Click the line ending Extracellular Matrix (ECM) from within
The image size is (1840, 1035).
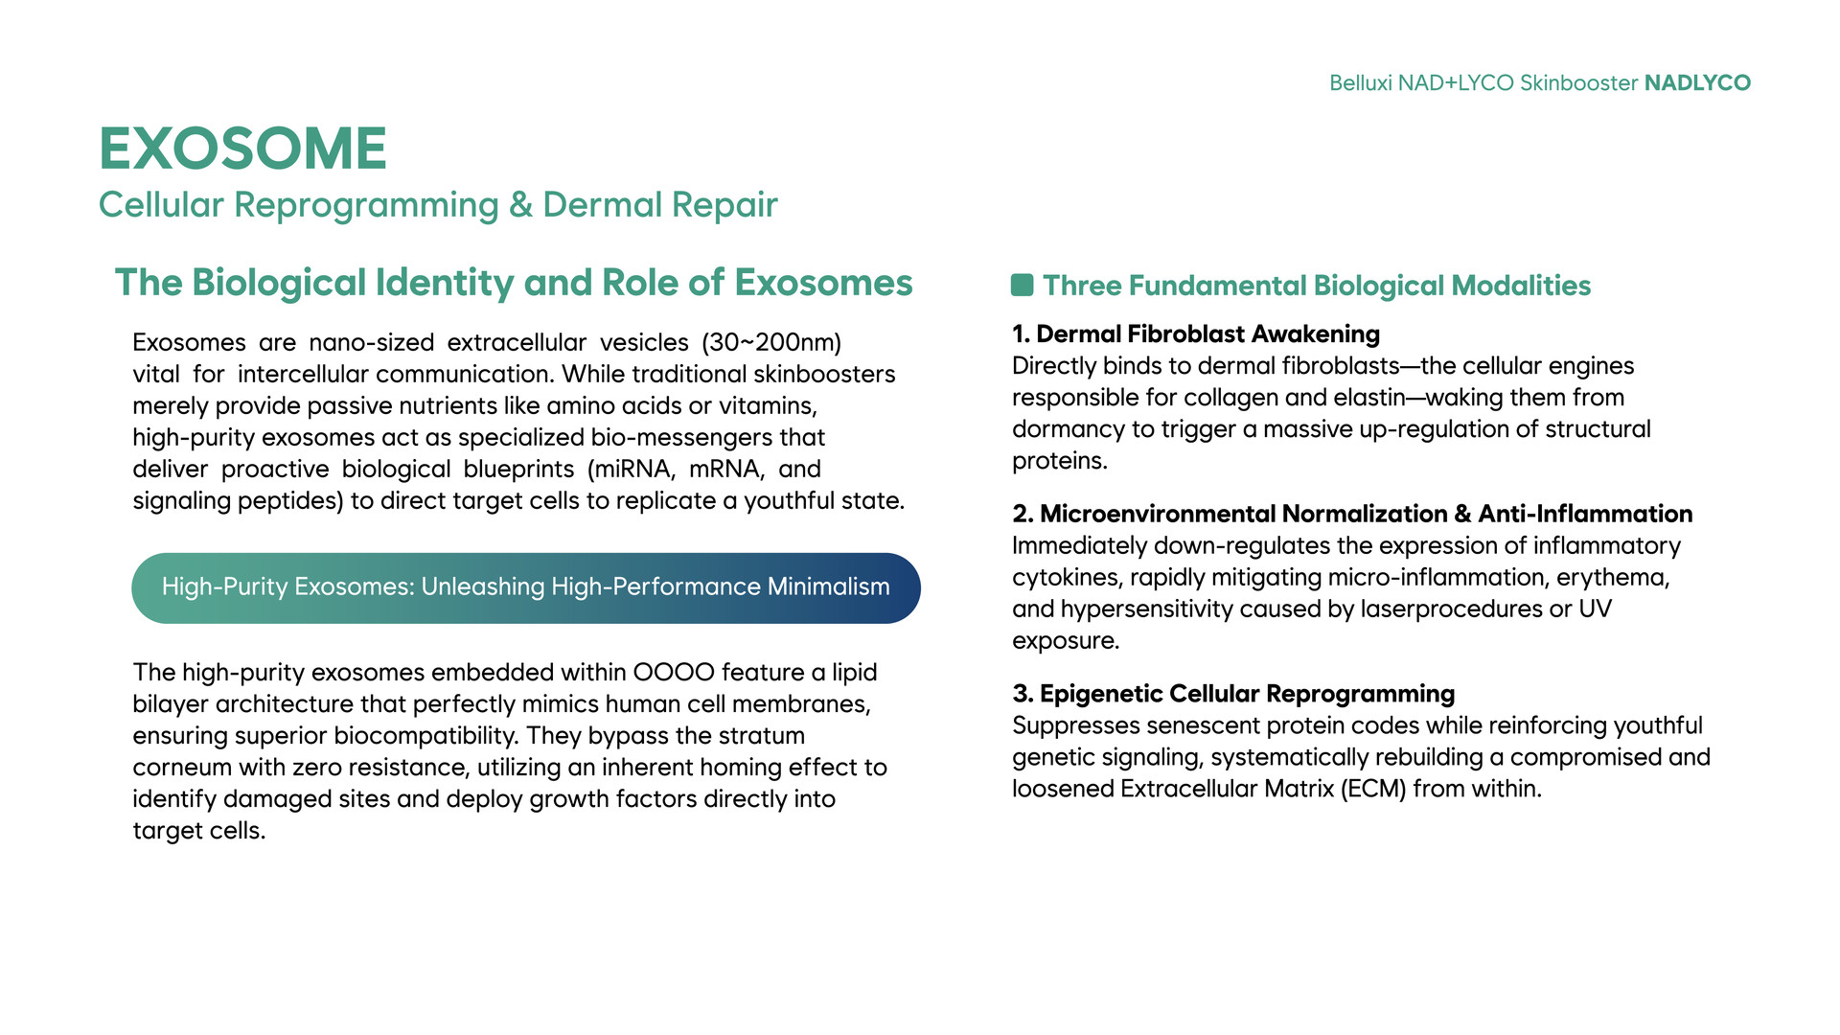(x=1276, y=789)
